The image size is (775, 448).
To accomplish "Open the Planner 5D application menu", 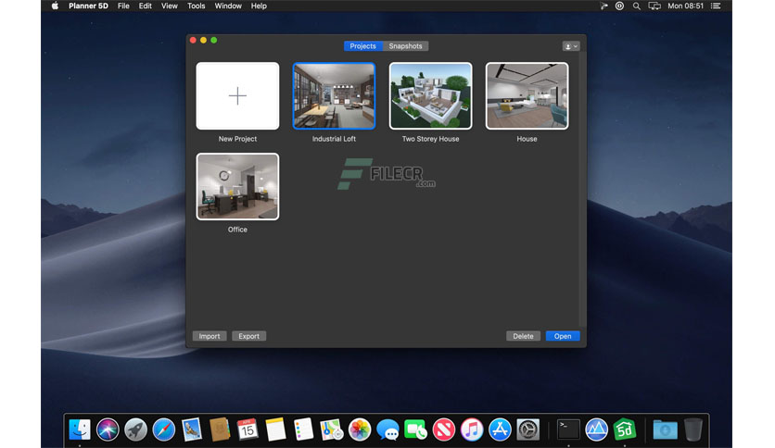I will point(88,6).
